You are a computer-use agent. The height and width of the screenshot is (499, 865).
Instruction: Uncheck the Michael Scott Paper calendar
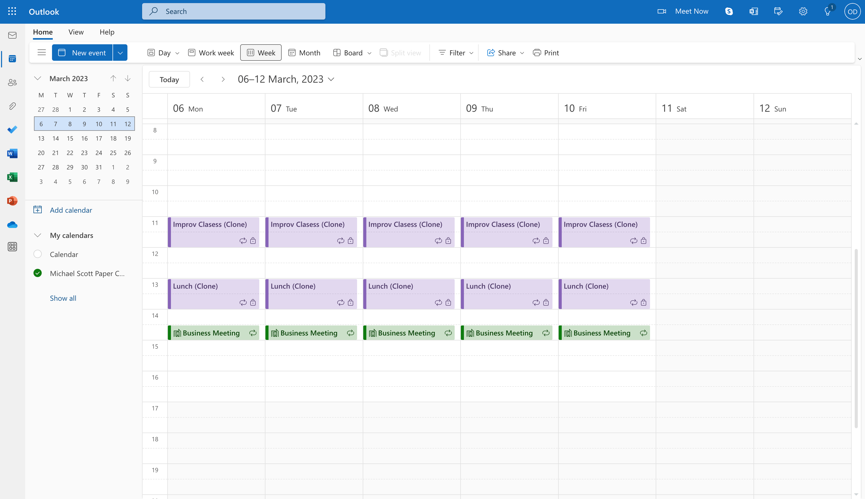point(37,273)
